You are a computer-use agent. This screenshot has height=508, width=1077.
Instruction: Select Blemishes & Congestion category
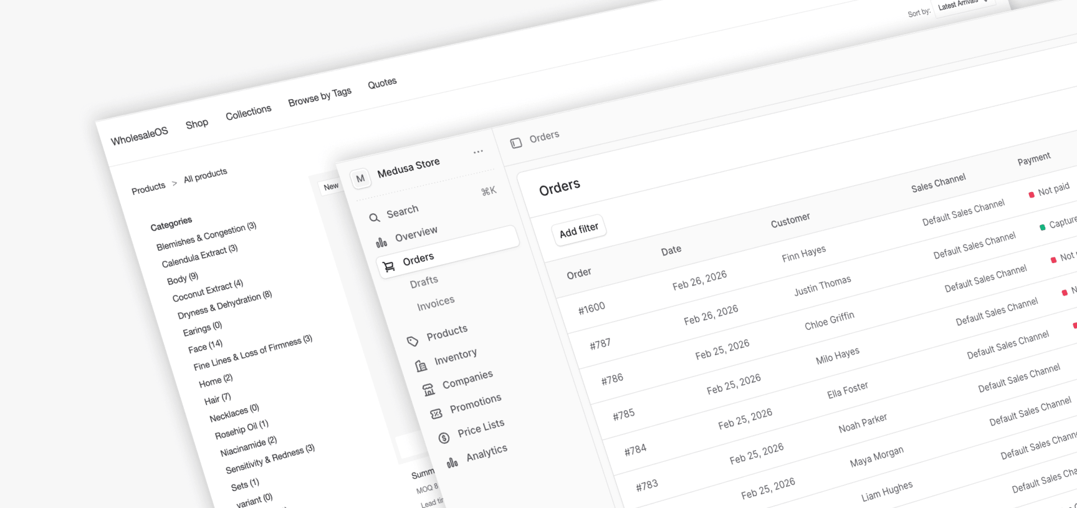(206, 236)
